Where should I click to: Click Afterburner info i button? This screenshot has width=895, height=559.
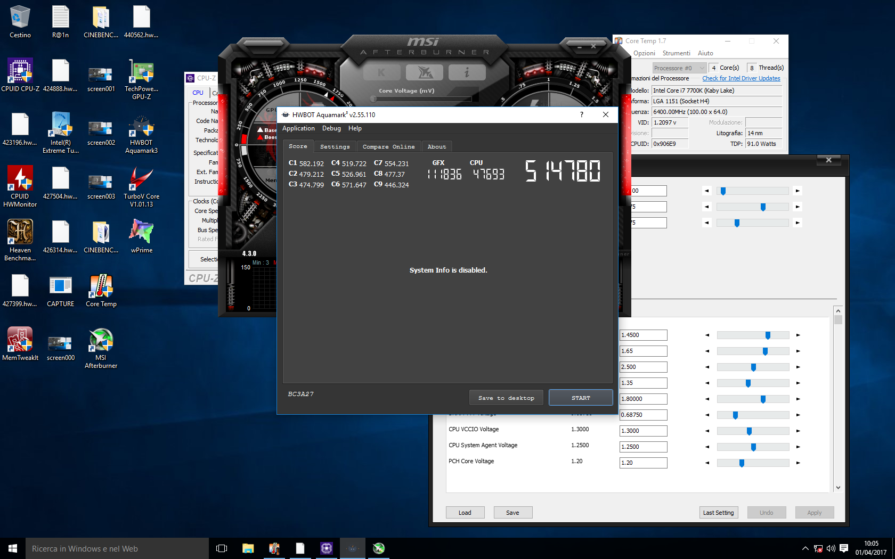coord(467,72)
